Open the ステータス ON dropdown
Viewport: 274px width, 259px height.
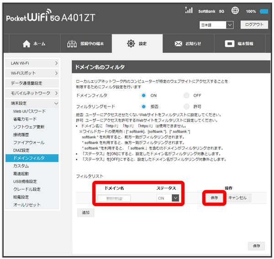click(168, 198)
